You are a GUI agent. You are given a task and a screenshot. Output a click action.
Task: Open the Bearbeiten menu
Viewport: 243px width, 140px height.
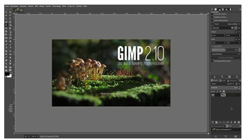(15, 6)
